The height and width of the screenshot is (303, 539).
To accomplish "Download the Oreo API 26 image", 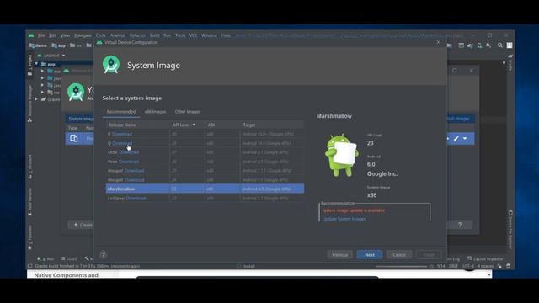I will coord(129,162).
